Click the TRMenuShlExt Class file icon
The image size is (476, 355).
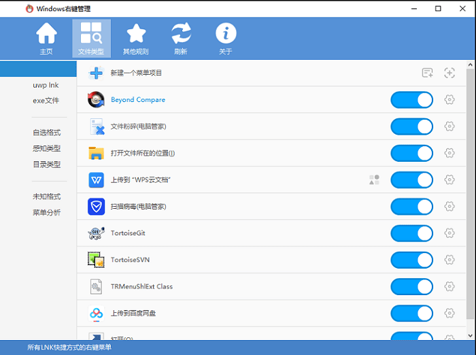pyautogui.click(x=97, y=287)
